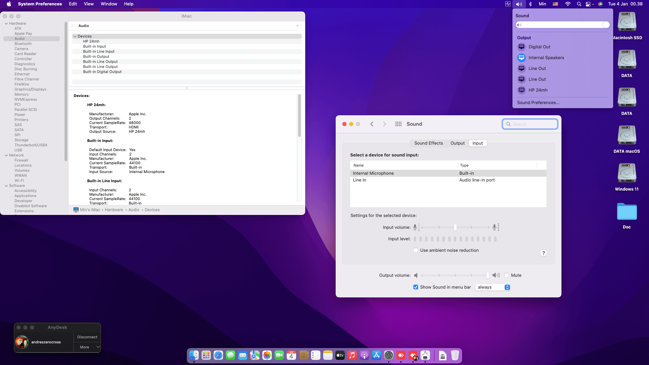Open Mail app in the Dock
Screen dimensions: 649x365
coord(243,355)
